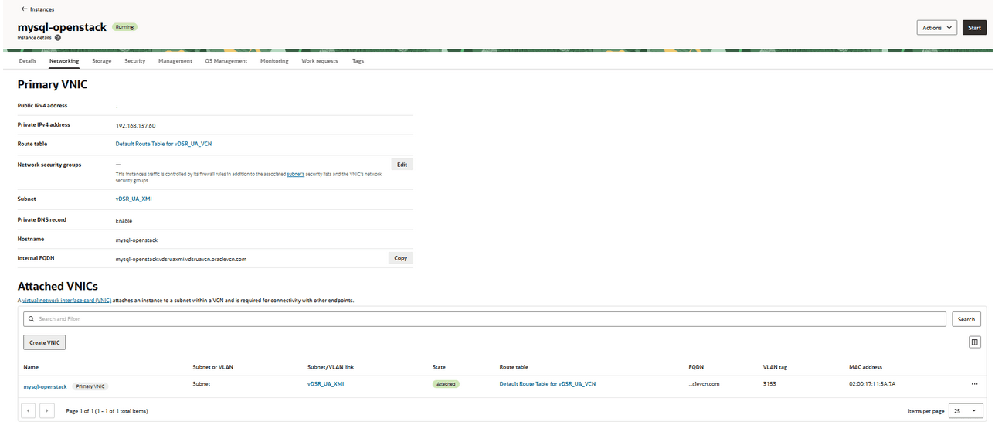Go to the Monitoring tab

pyautogui.click(x=274, y=61)
